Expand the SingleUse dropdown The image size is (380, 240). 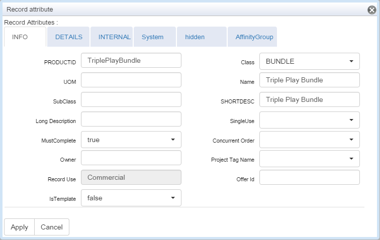pyautogui.click(x=309, y=120)
